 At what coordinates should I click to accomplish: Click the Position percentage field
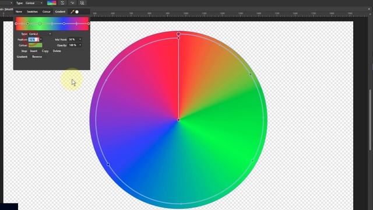point(34,40)
